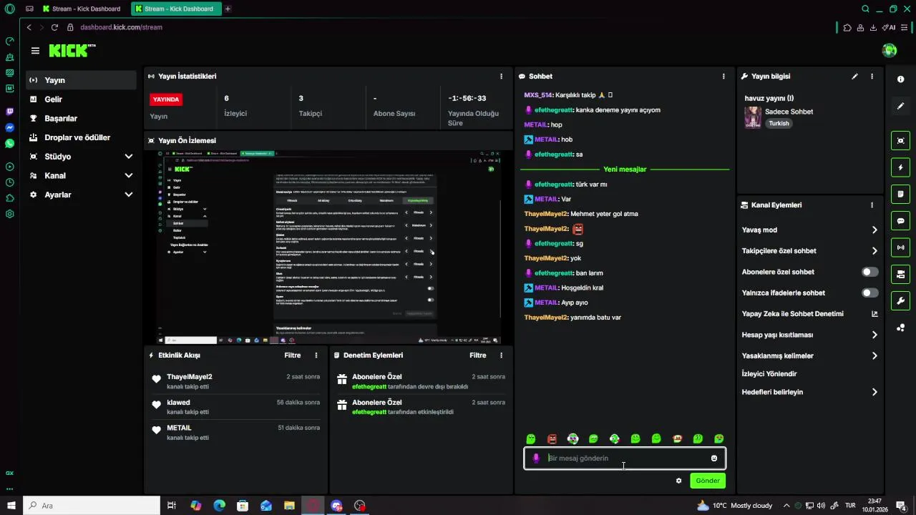Open the weather widget showing 10°C Mostly cloudy

[734, 506]
